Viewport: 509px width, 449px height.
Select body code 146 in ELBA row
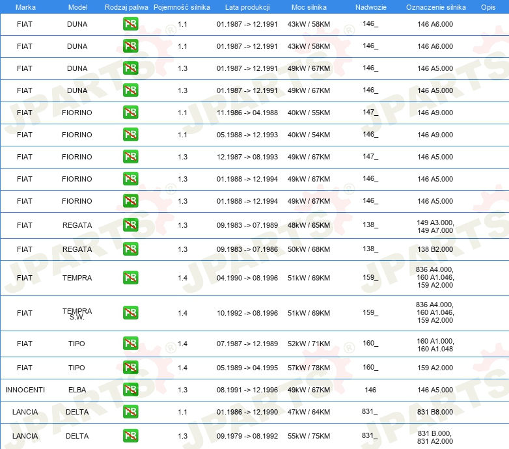(370, 390)
